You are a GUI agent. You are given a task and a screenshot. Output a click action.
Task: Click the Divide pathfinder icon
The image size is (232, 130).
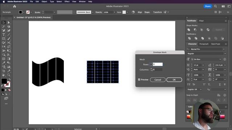[x=189, y=38]
